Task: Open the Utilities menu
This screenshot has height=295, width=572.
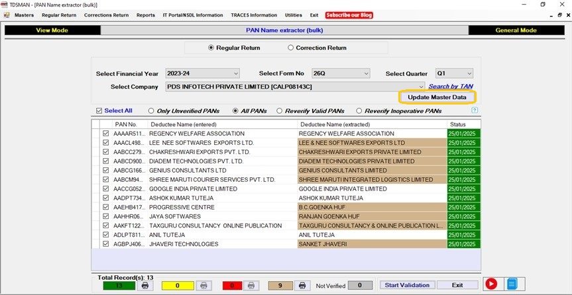Action: (294, 15)
